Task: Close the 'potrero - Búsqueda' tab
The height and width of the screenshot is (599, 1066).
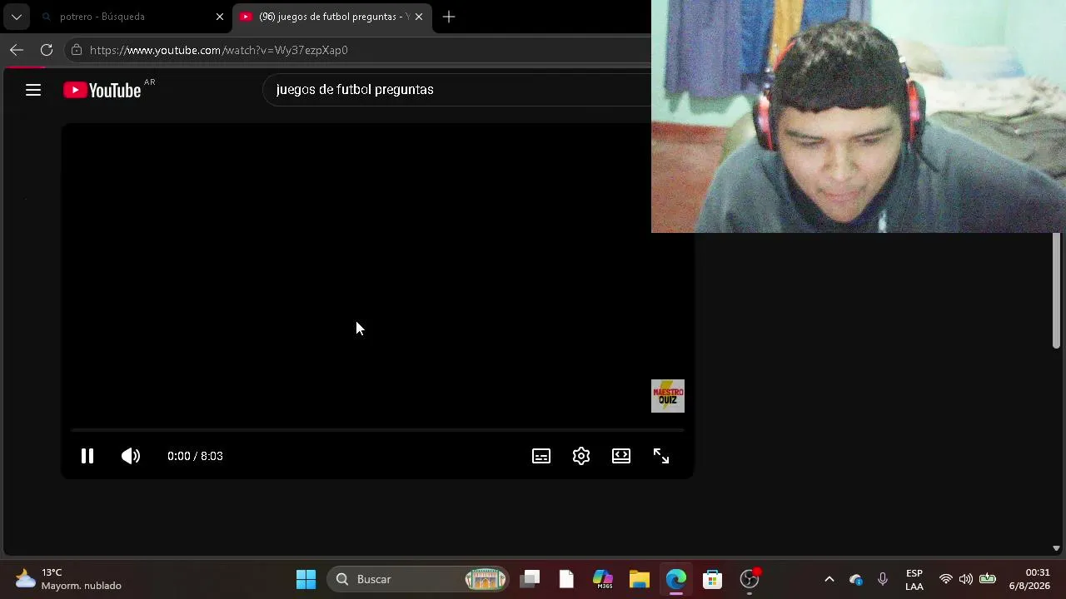Action: tap(220, 17)
